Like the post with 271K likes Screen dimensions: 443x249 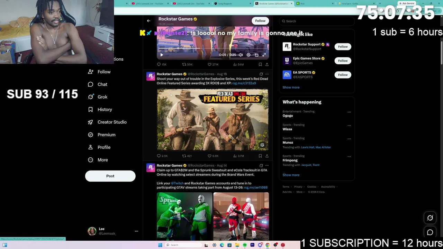(213, 64)
